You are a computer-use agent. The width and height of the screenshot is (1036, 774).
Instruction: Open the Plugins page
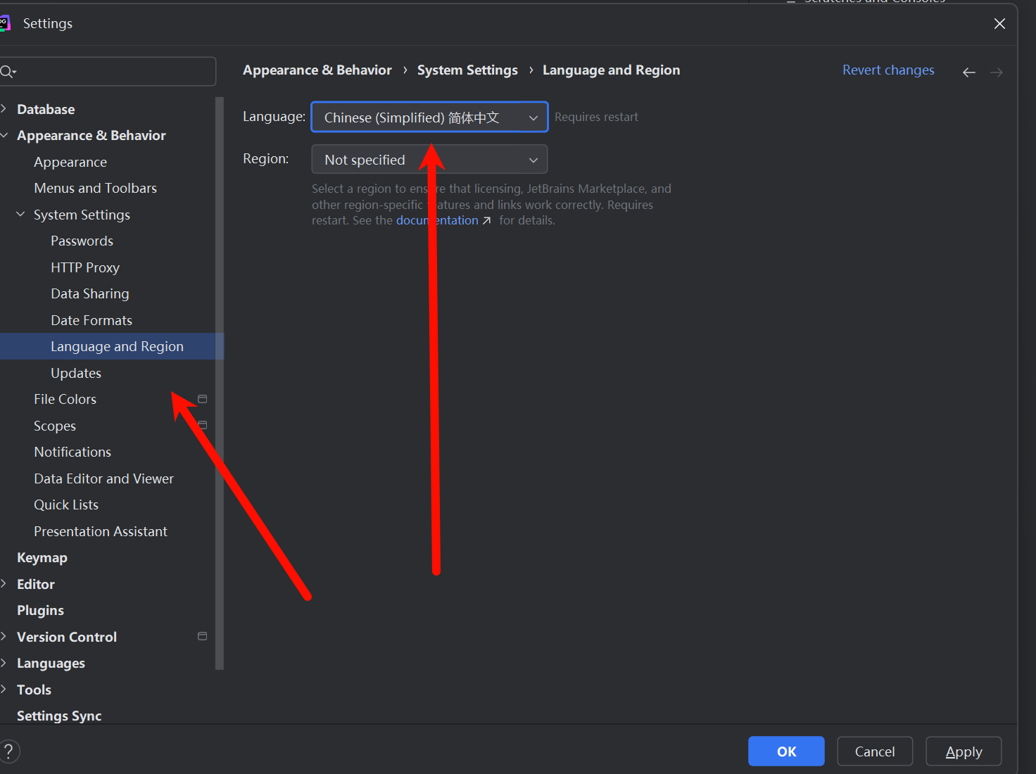point(40,610)
